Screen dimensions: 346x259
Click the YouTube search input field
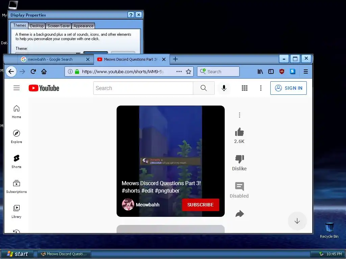(x=143, y=88)
